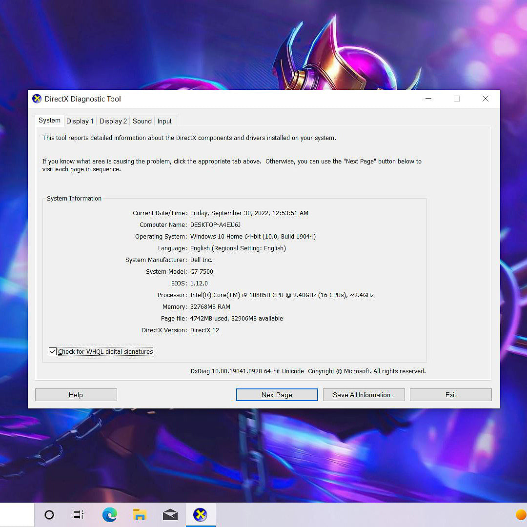Switch to the Display 1 tab
This screenshot has width=527, height=527.
(80, 121)
